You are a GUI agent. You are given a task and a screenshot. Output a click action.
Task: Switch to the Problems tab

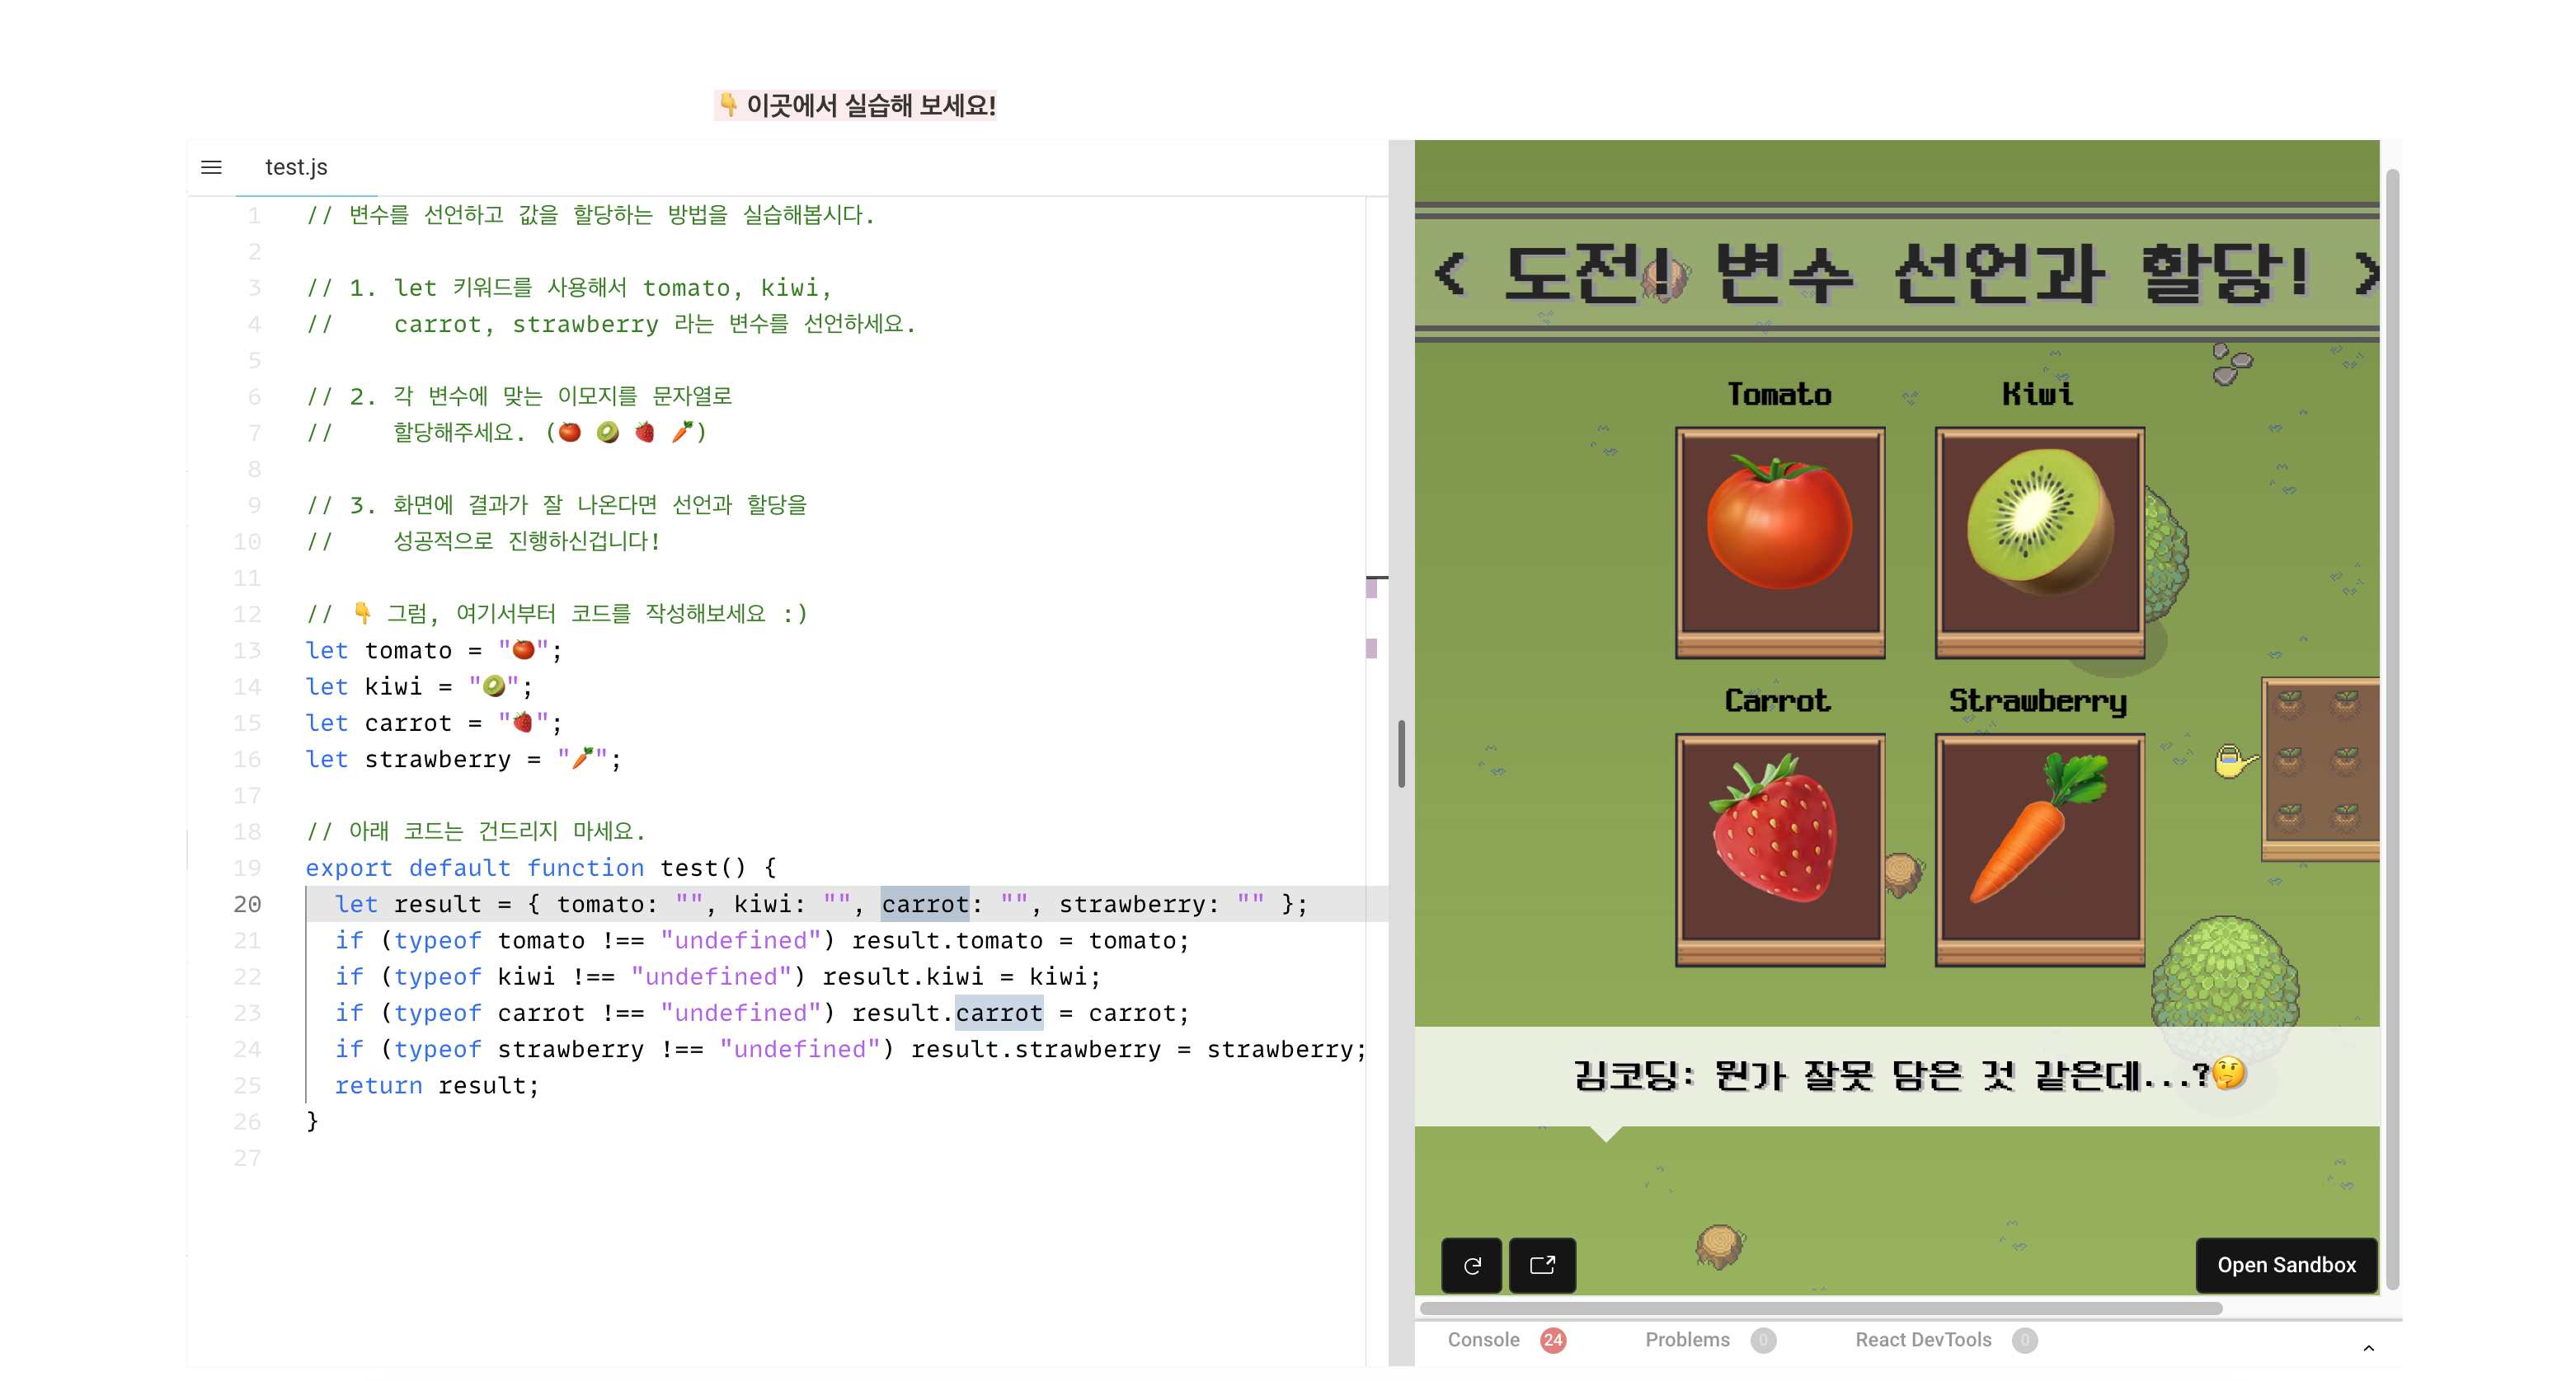[x=1687, y=1339]
